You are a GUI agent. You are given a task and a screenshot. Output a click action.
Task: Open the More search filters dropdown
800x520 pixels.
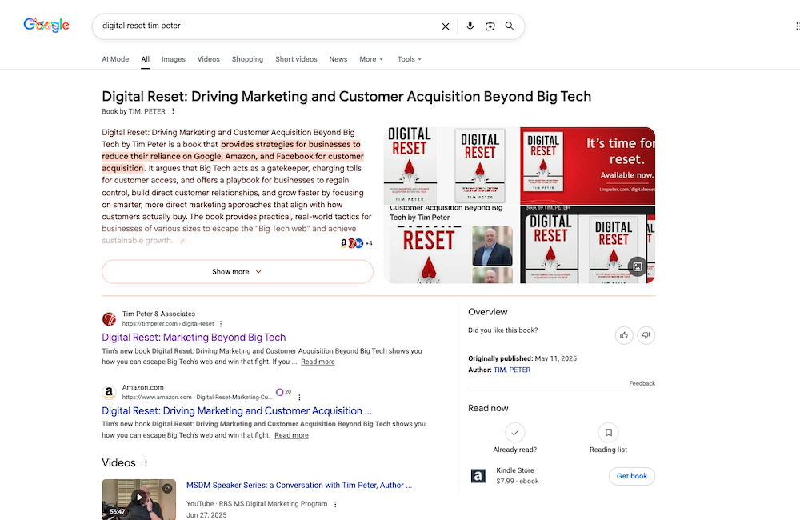click(x=371, y=59)
